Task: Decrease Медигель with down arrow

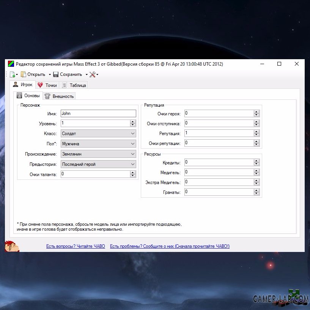Action: [256, 174]
